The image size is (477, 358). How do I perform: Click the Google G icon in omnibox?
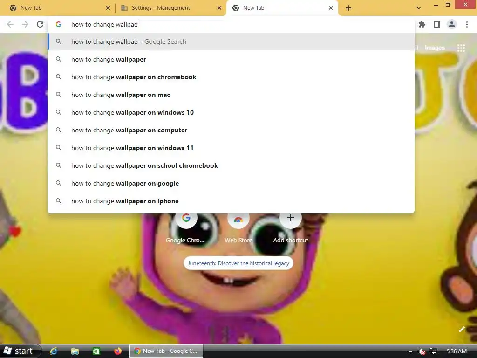pos(59,24)
